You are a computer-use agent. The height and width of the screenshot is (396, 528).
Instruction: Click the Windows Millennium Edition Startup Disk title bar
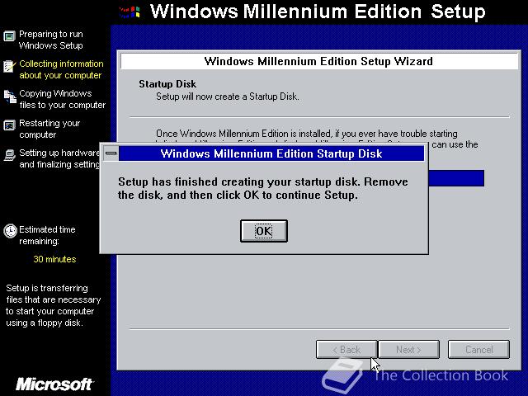[271, 153]
